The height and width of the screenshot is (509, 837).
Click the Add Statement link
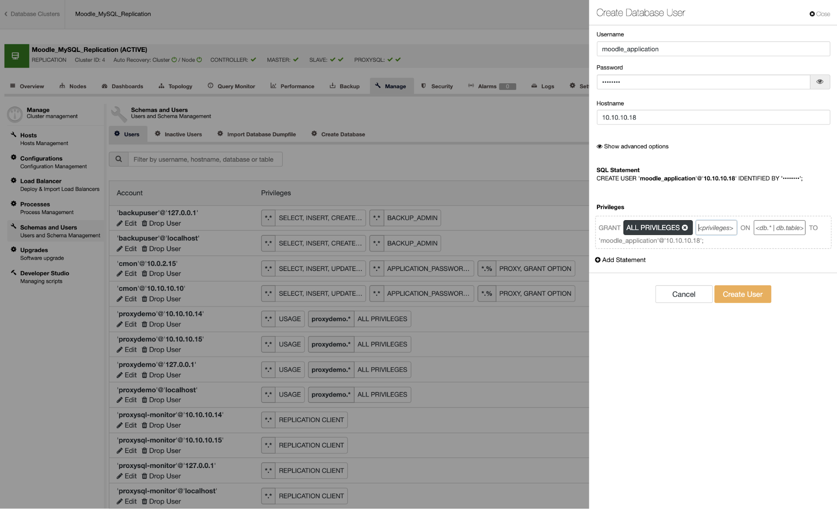620,260
